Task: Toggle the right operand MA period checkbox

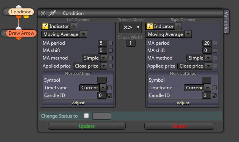Action: pyautogui.click(x=215, y=43)
